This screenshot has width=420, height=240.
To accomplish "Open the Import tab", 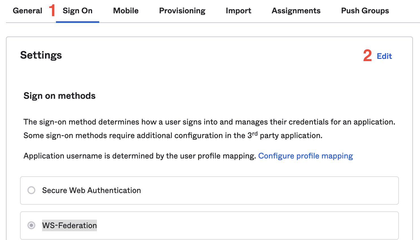I will pos(238,11).
